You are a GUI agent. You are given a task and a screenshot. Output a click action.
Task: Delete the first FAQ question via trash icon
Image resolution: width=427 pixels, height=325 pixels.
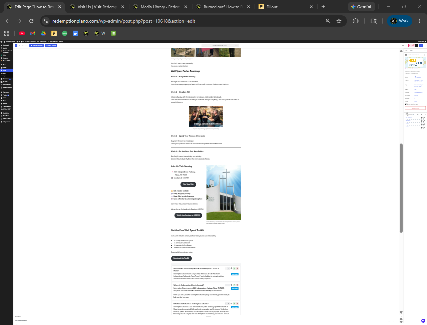[237, 268]
